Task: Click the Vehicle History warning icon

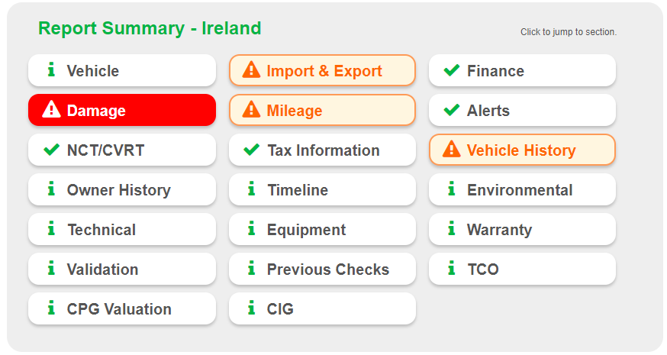Action: [451, 150]
